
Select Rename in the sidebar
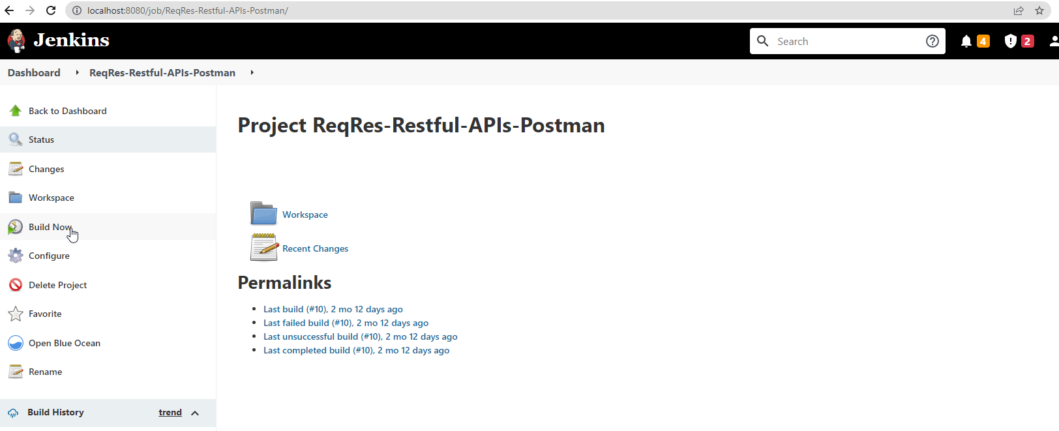[108, 372]
